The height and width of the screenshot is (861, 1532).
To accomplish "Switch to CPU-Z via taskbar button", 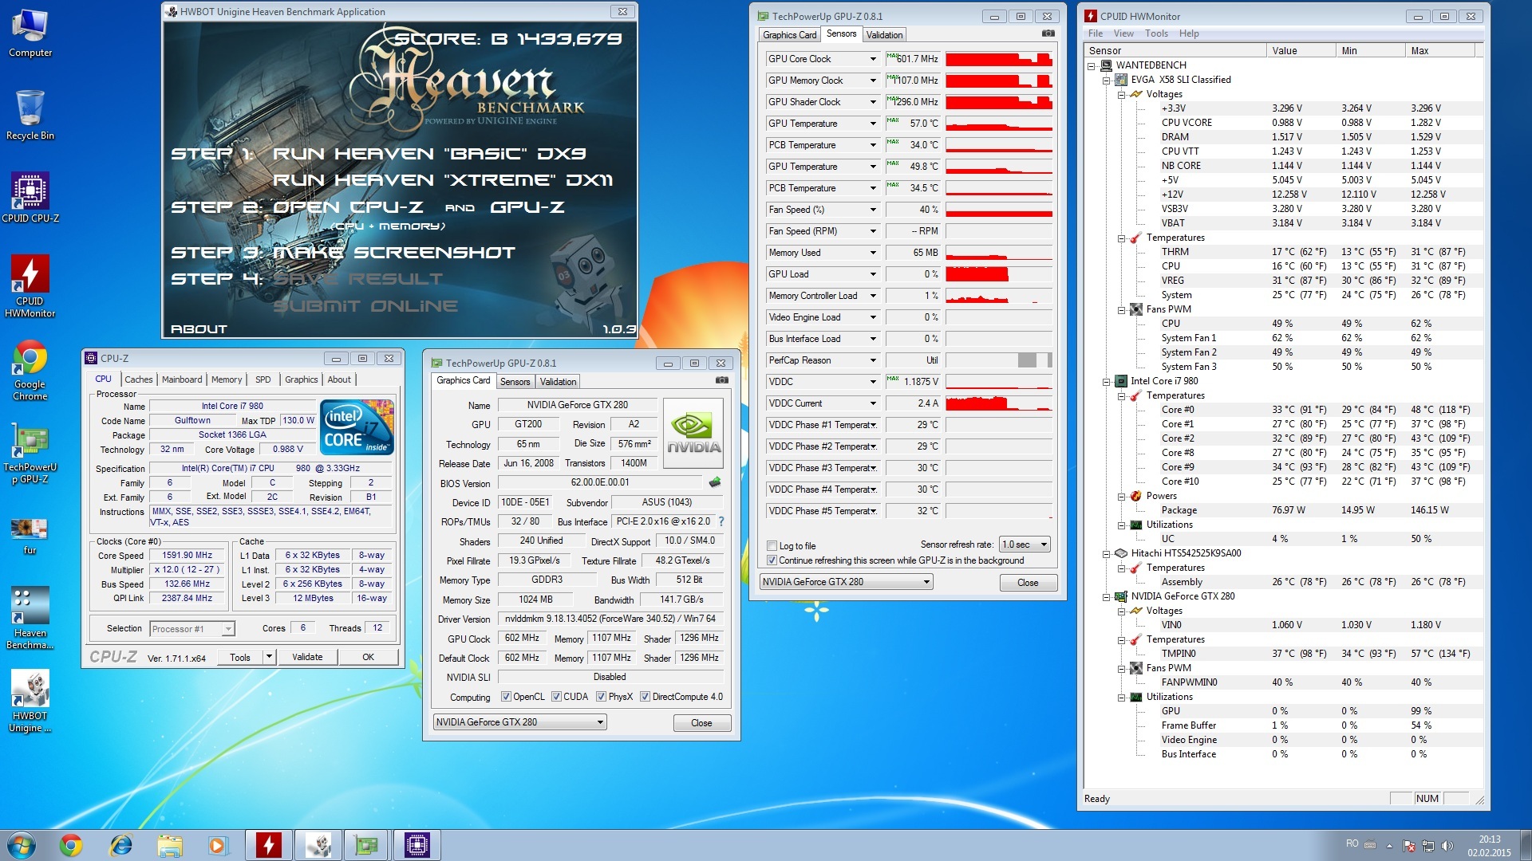I will [x=417, y=845].
